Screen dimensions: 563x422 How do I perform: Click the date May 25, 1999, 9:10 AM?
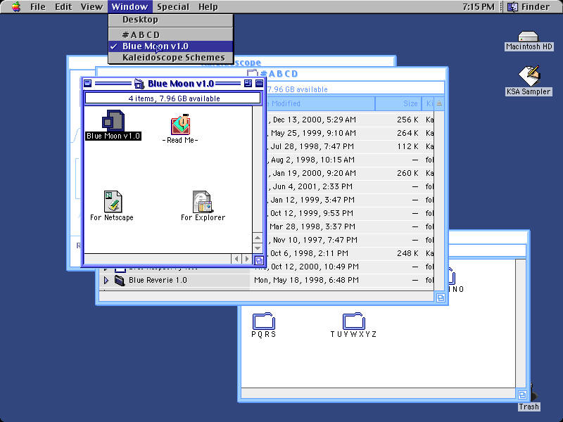tap(313, 133)
